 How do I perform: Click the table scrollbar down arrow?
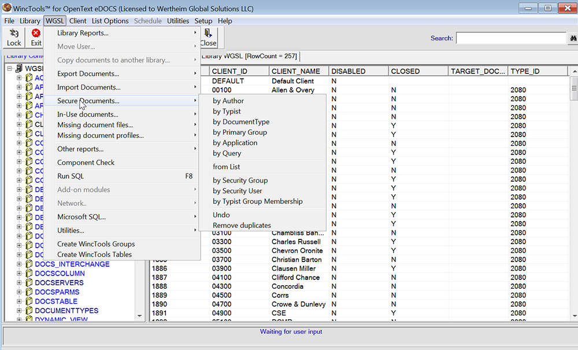click(575, 316)
